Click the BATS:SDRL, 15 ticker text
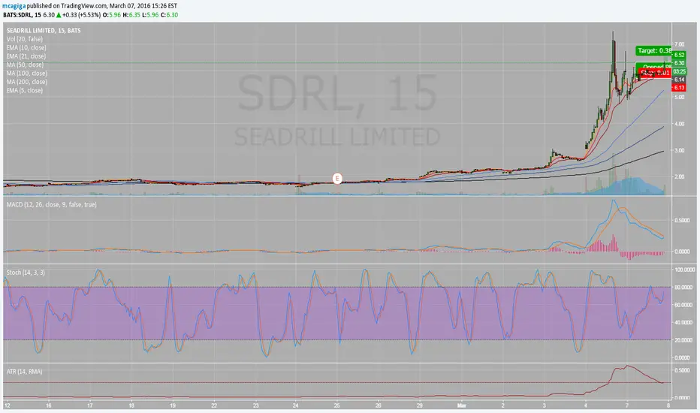 pyautogui.click(x=22, y=15)
